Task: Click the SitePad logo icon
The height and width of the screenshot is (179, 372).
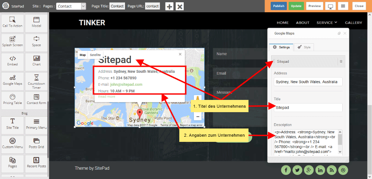Action: tap(6, 6)
